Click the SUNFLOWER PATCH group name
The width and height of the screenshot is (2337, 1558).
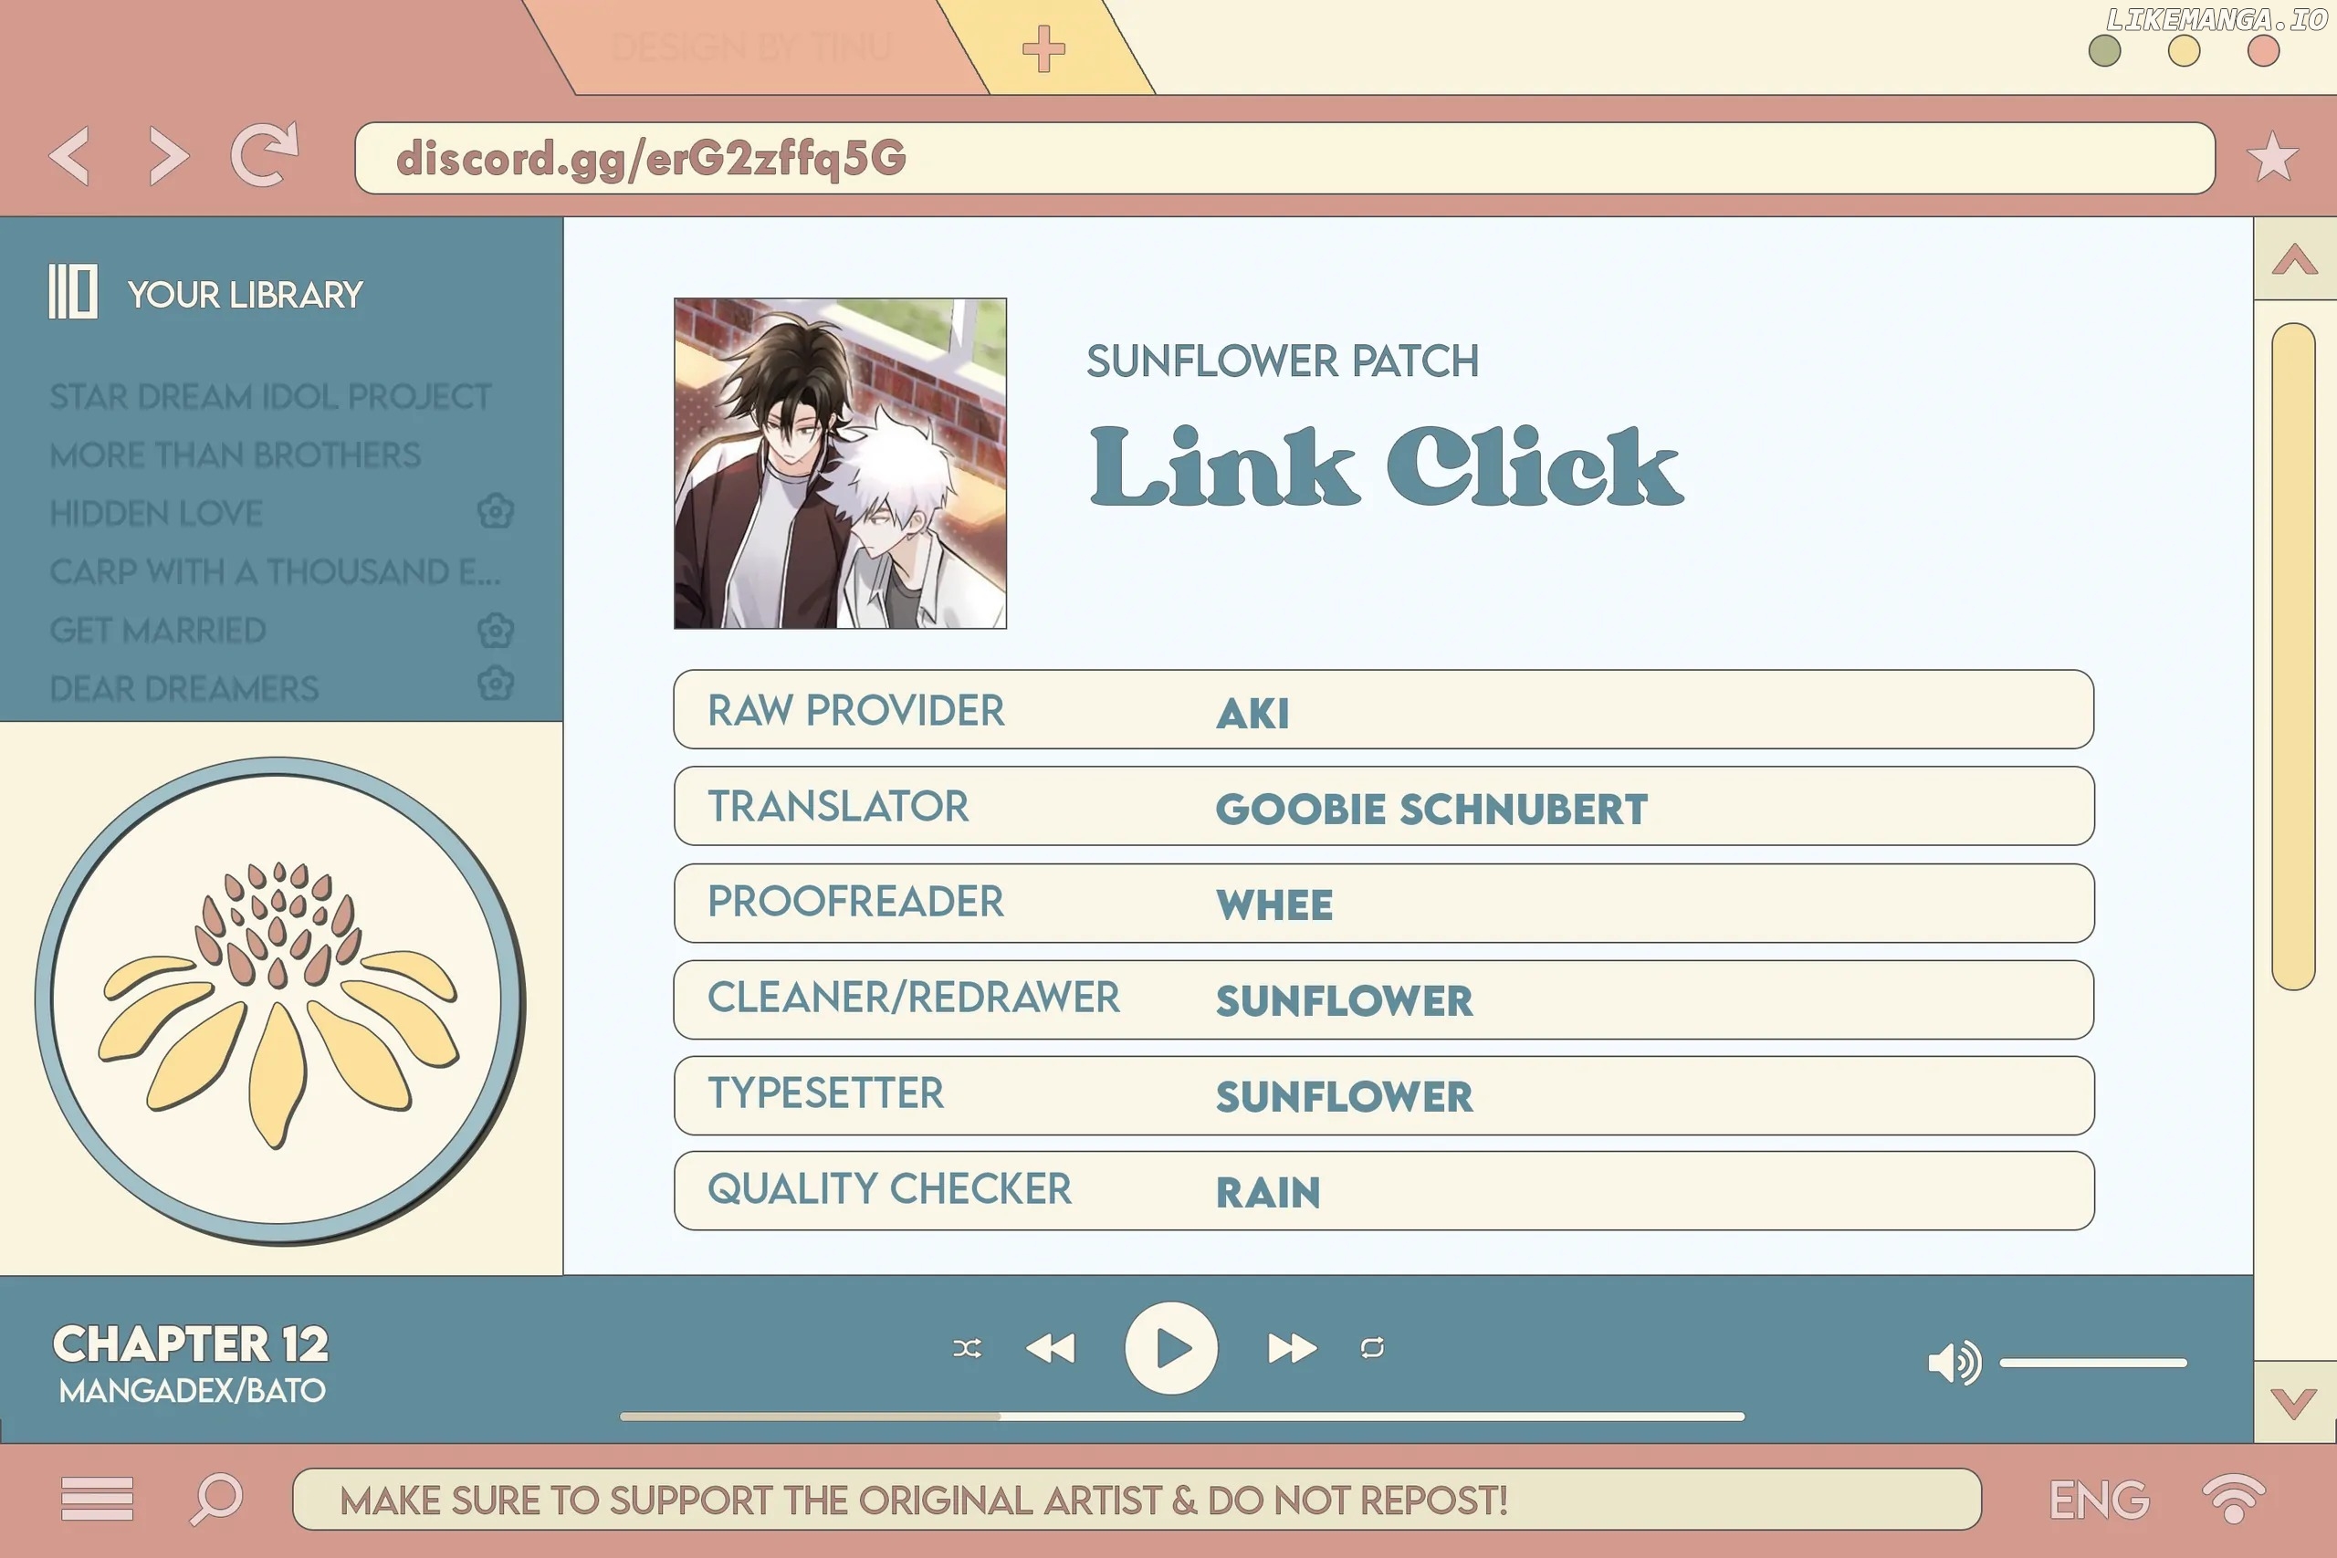tap(1282, 361)
